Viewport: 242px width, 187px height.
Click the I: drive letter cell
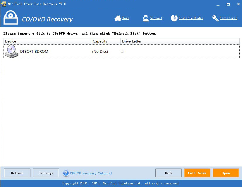(122, 52)
